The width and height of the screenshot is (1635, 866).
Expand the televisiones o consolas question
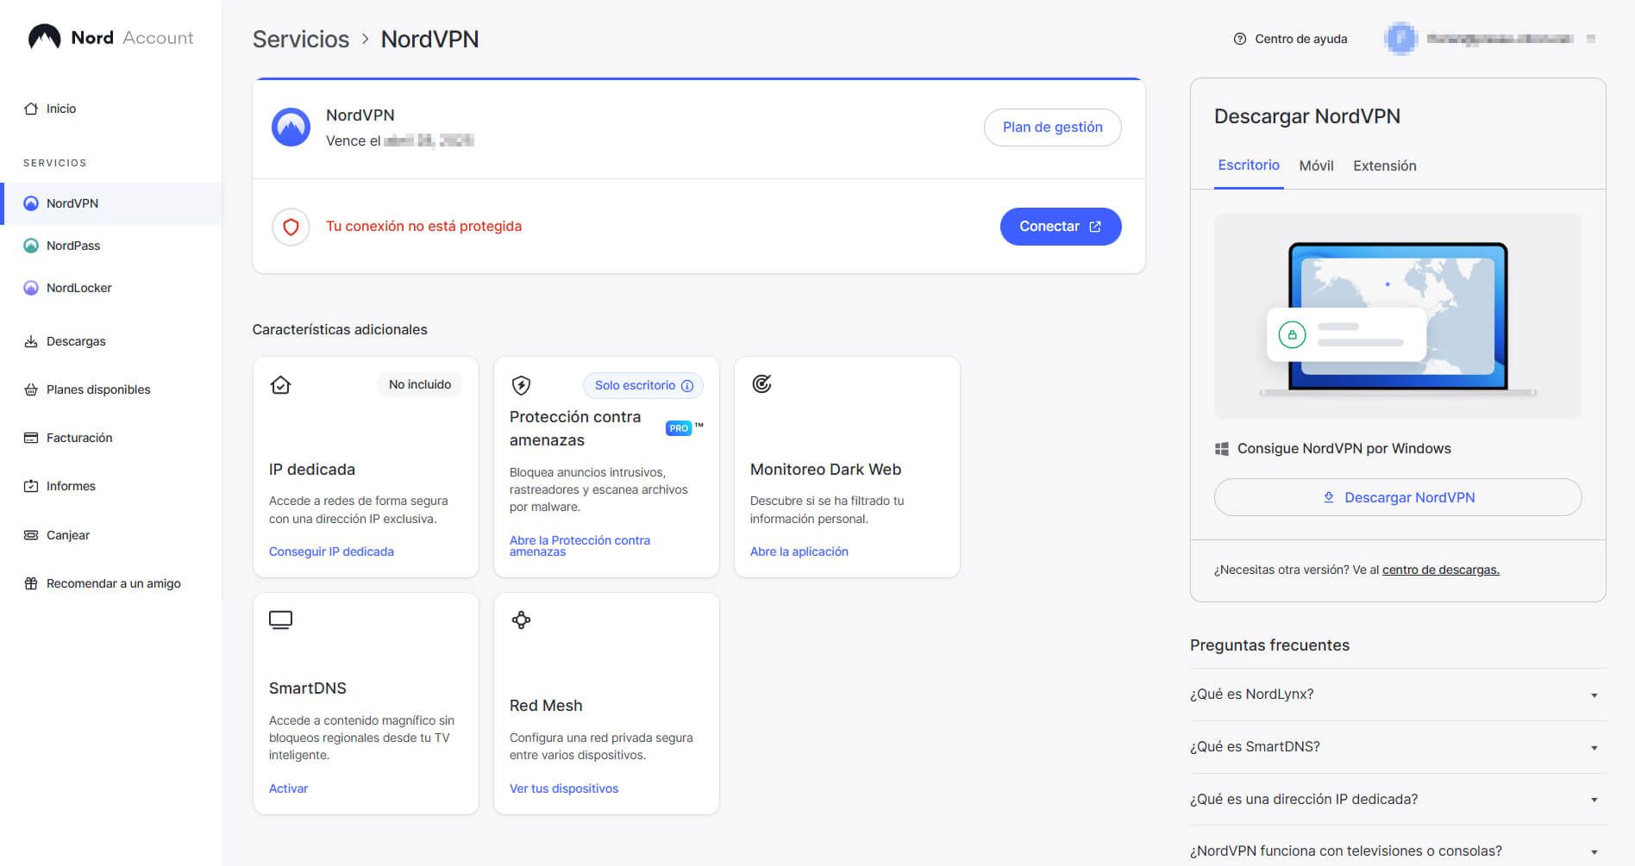coord(1398,850)
